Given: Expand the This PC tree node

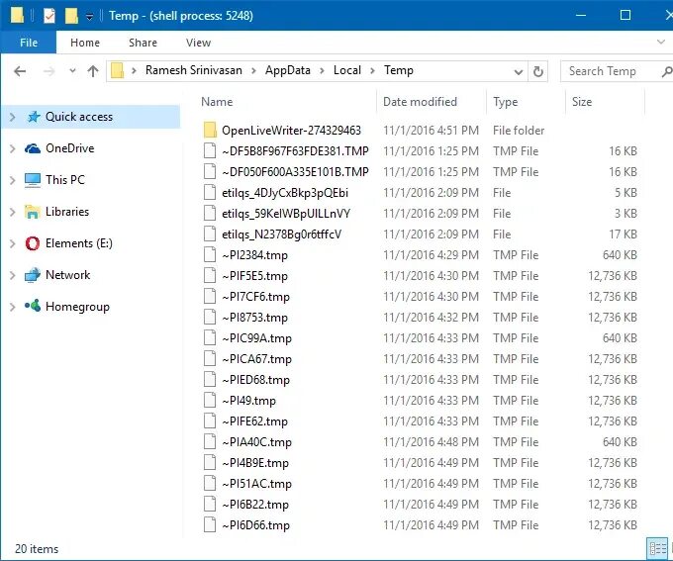Looking at the screenshot, I should pyautogui.click(x=13, y=180).
